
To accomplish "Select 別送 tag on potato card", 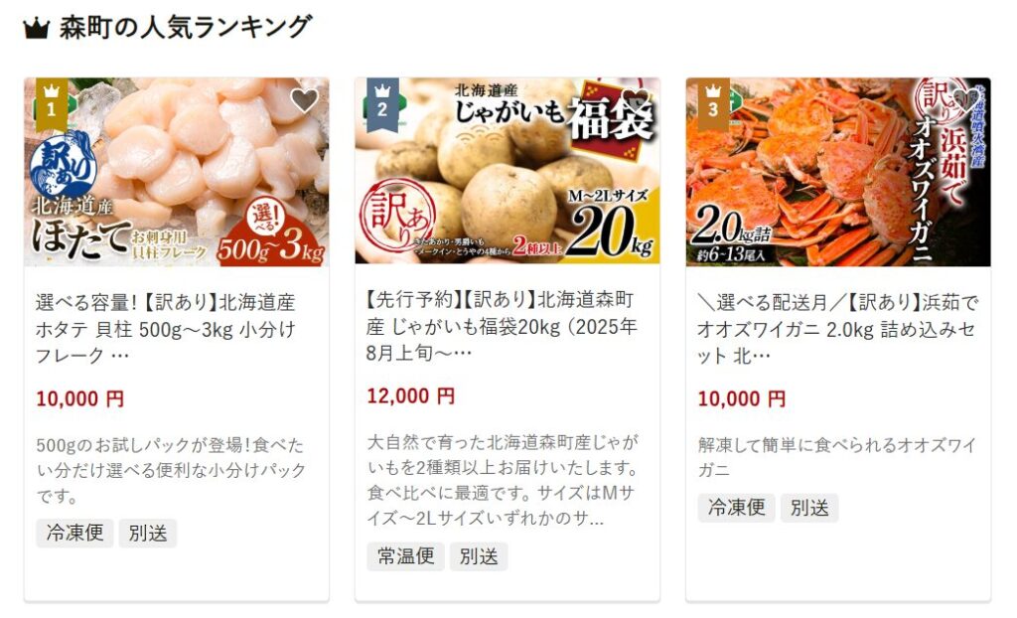I will tap(479, 556).
